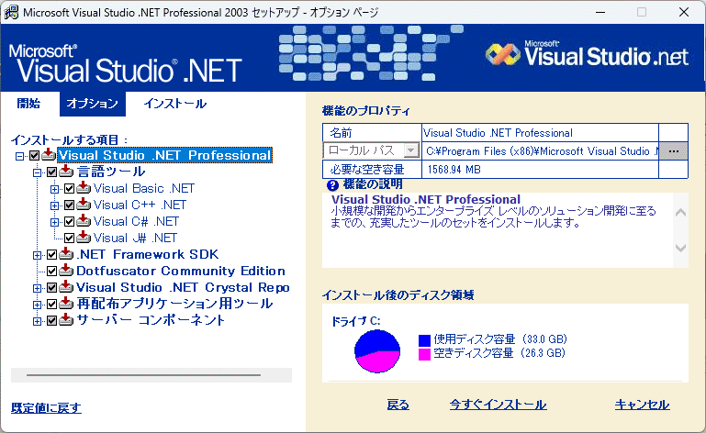Expand the Visual C++ .NET node
This screenshot has height=433, width=706.
point(54,206)
